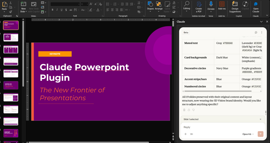Open Arrange options
The width and height of the screenshot is (270, 143).
tap(159, 6)
